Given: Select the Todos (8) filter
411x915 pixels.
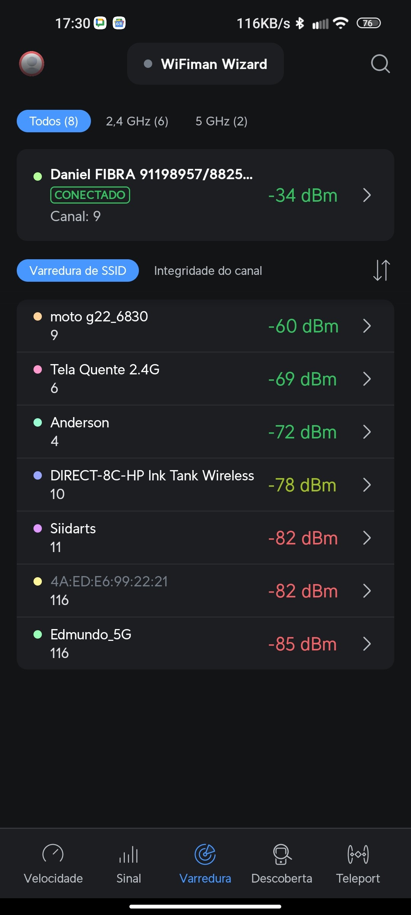Looking at the screenshot, I should [54, 121].
